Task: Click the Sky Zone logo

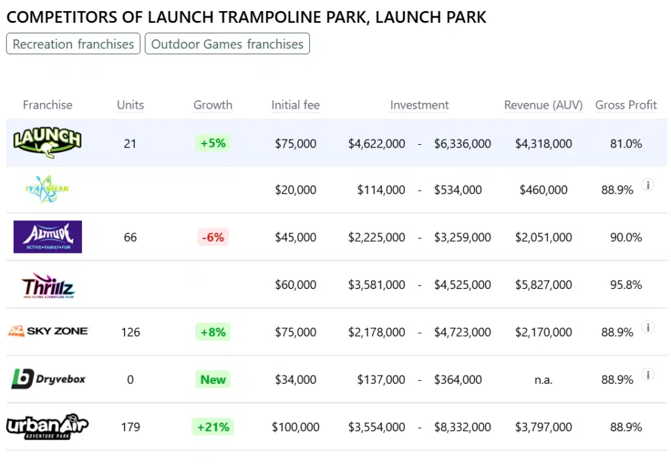Action: point(47,332)
